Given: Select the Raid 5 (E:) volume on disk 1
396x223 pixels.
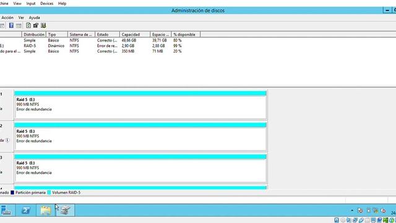Looking at the screenshot, I should tap(140, 105).
